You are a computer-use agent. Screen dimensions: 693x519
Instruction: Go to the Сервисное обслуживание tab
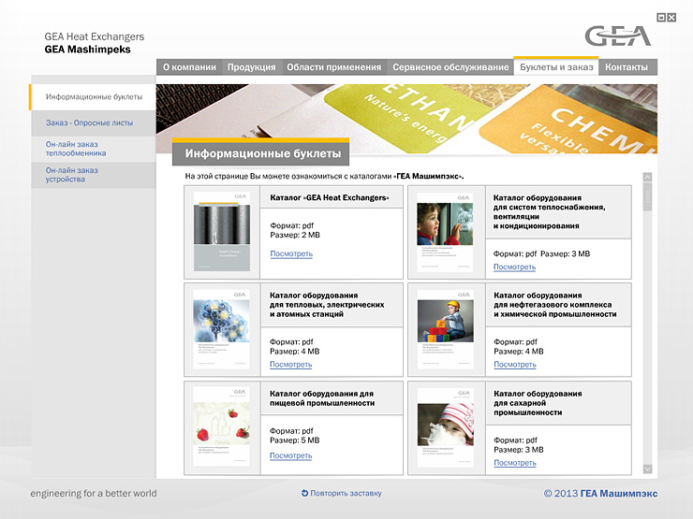[x=450, y=67]
